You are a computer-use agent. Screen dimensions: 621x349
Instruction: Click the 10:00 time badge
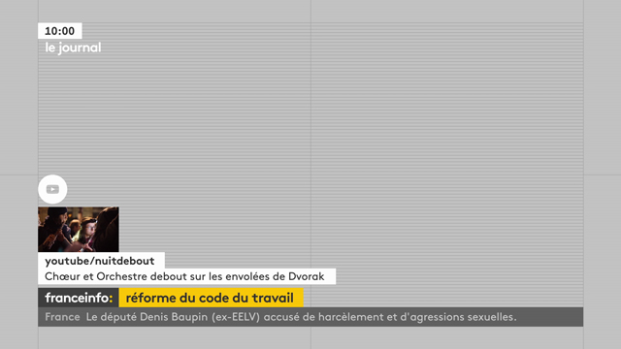(60, 31)
